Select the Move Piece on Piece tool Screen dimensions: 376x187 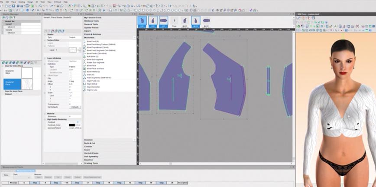tap(95, 69)
